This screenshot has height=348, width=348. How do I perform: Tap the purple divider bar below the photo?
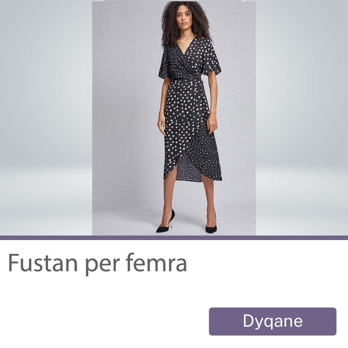(x=174, y=238)
